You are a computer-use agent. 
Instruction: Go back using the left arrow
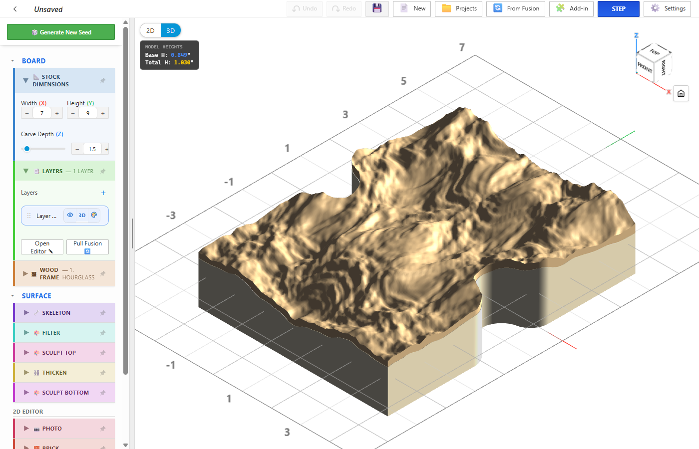tap(15, 9)
